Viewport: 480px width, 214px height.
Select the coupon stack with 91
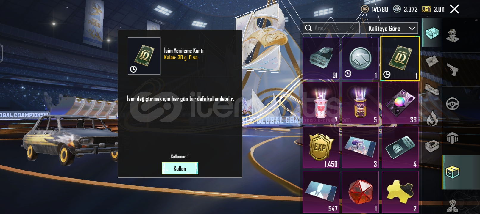(321, 59)
